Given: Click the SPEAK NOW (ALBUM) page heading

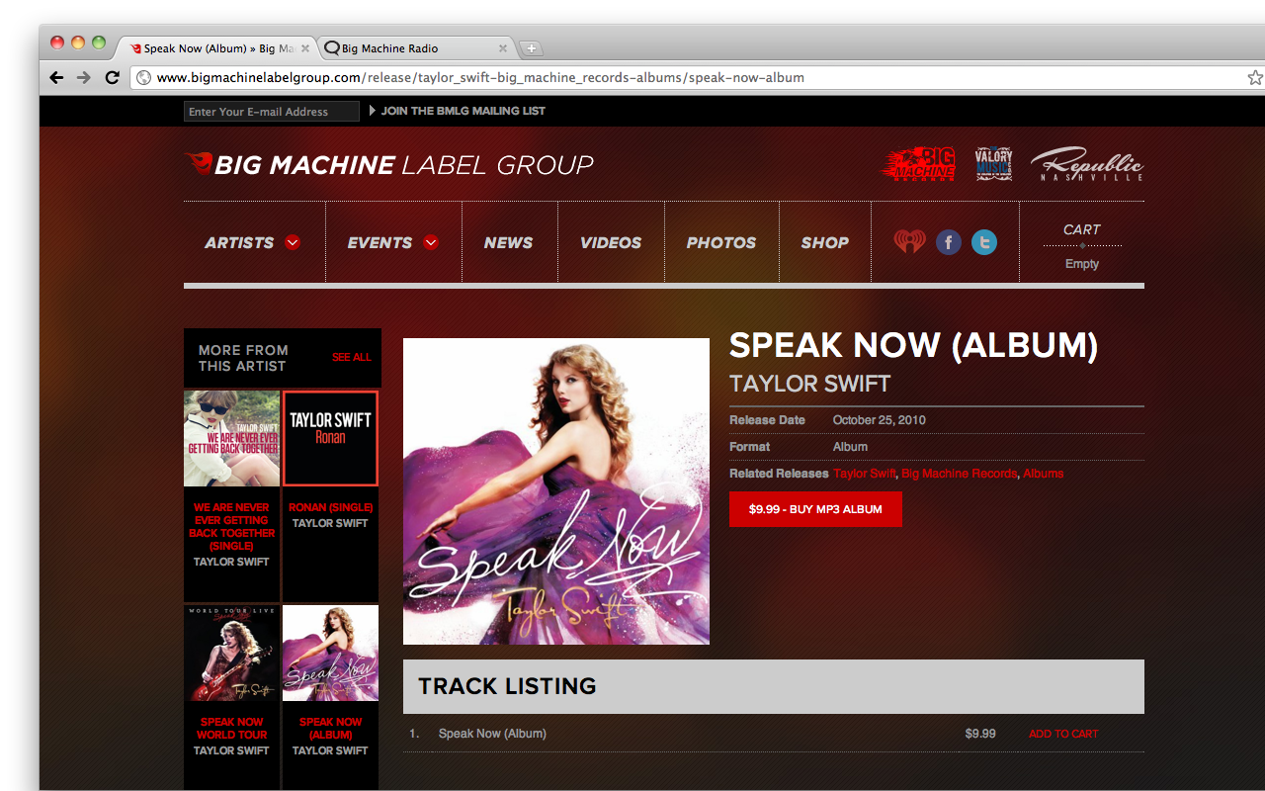Looking at the screenshot, I should 913,345.
